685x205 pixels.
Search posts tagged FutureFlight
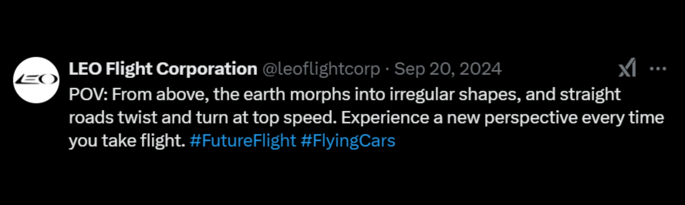(x=242, y=141)
